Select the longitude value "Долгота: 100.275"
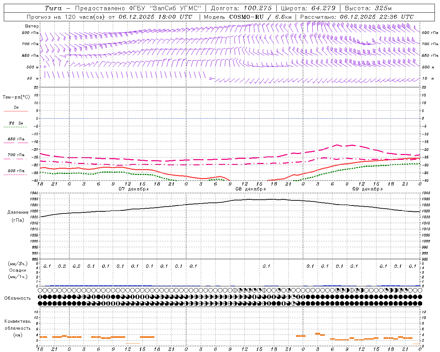The image size is (440, 352). [241, 8]
